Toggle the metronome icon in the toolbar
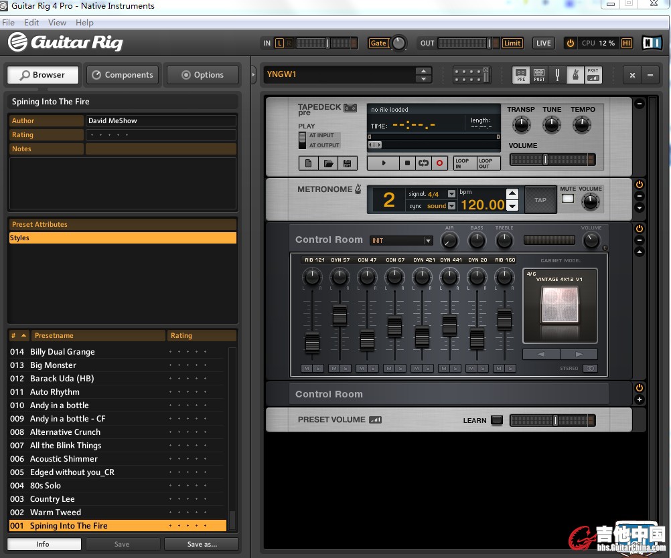 [x=575, y=75]
